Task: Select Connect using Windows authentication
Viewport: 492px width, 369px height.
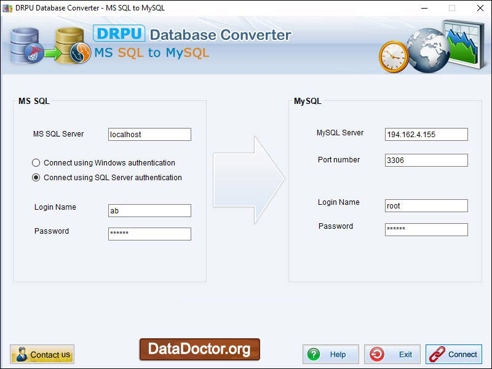Action: pyautogui.click(x=36, y=162)
